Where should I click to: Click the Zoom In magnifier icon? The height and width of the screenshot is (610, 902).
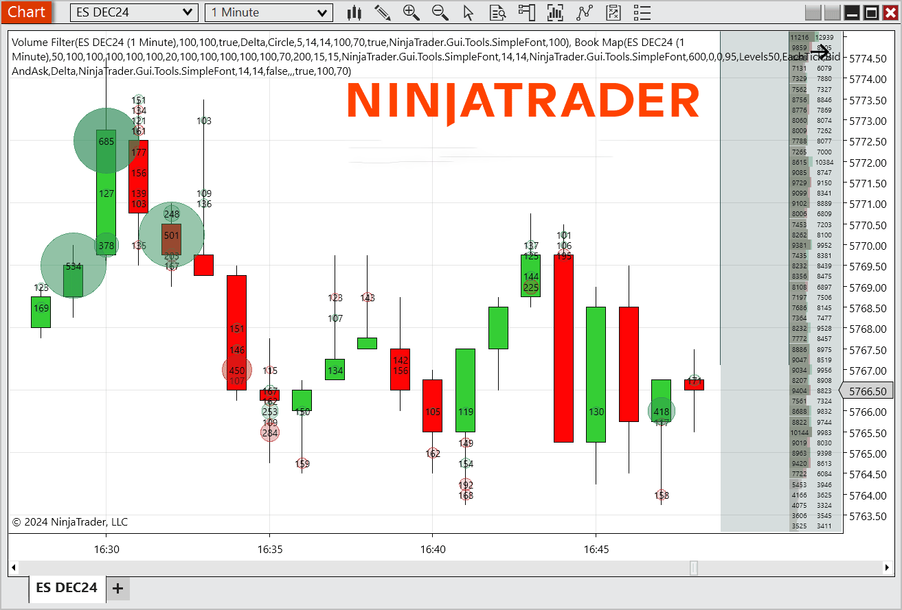[x=411, y=12]
